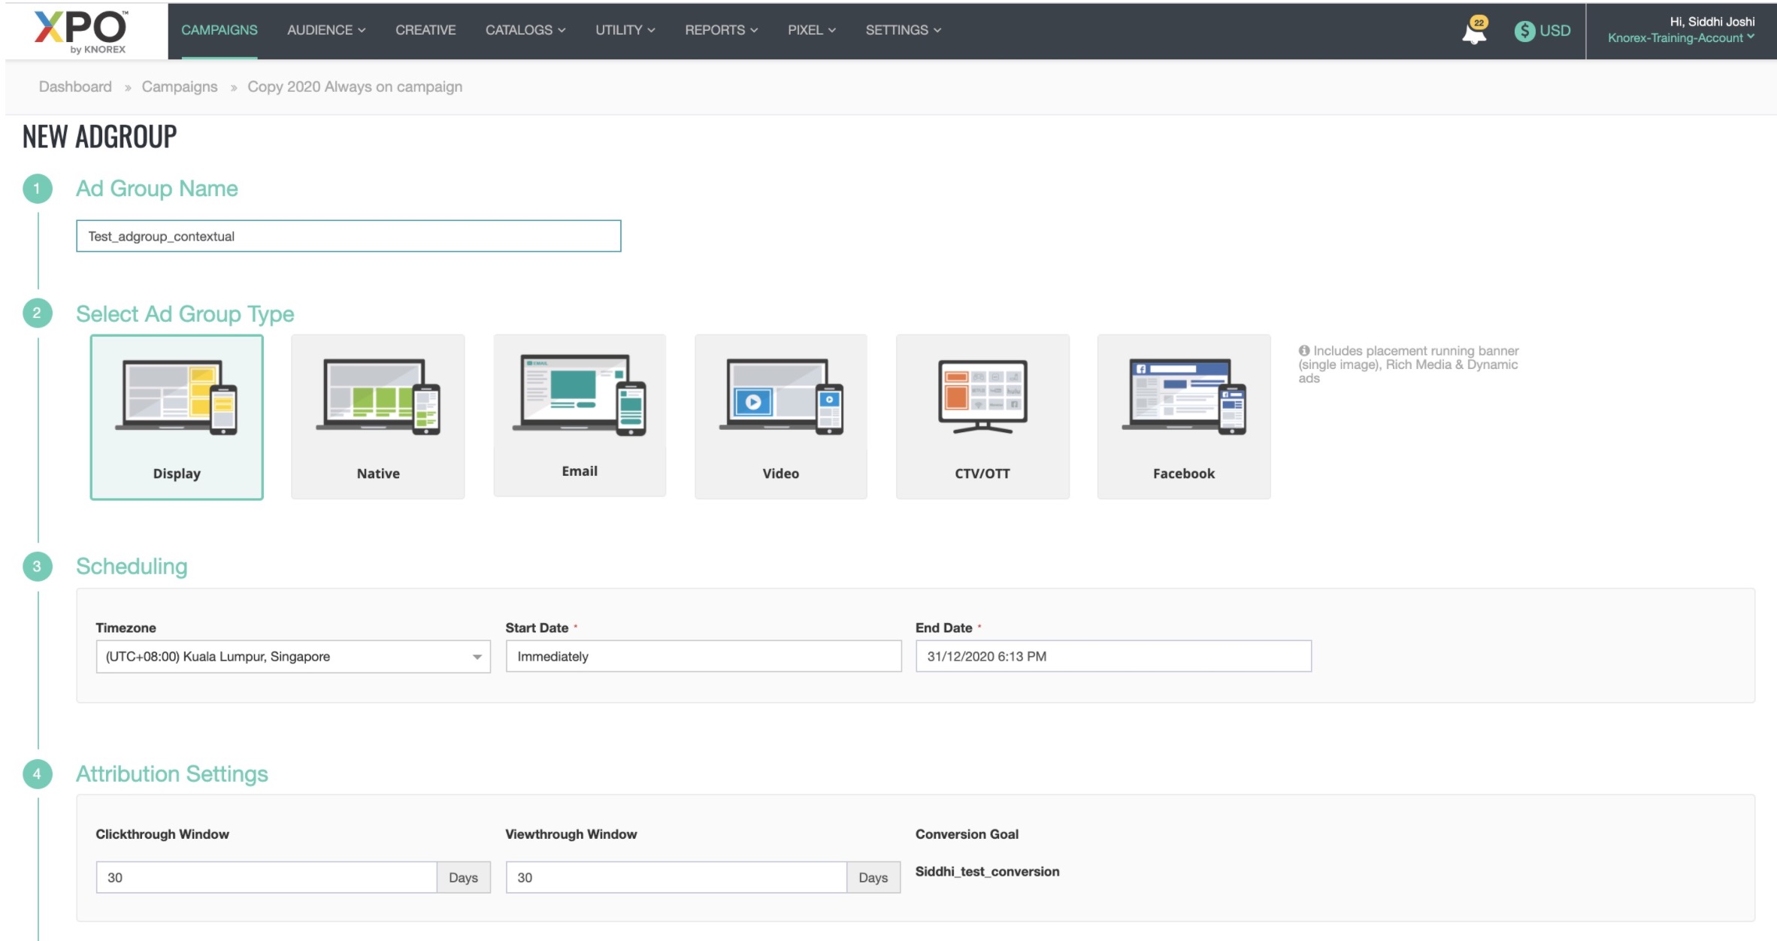Select the Video ad group type
Screen dimensions: 1777x941
780,416
